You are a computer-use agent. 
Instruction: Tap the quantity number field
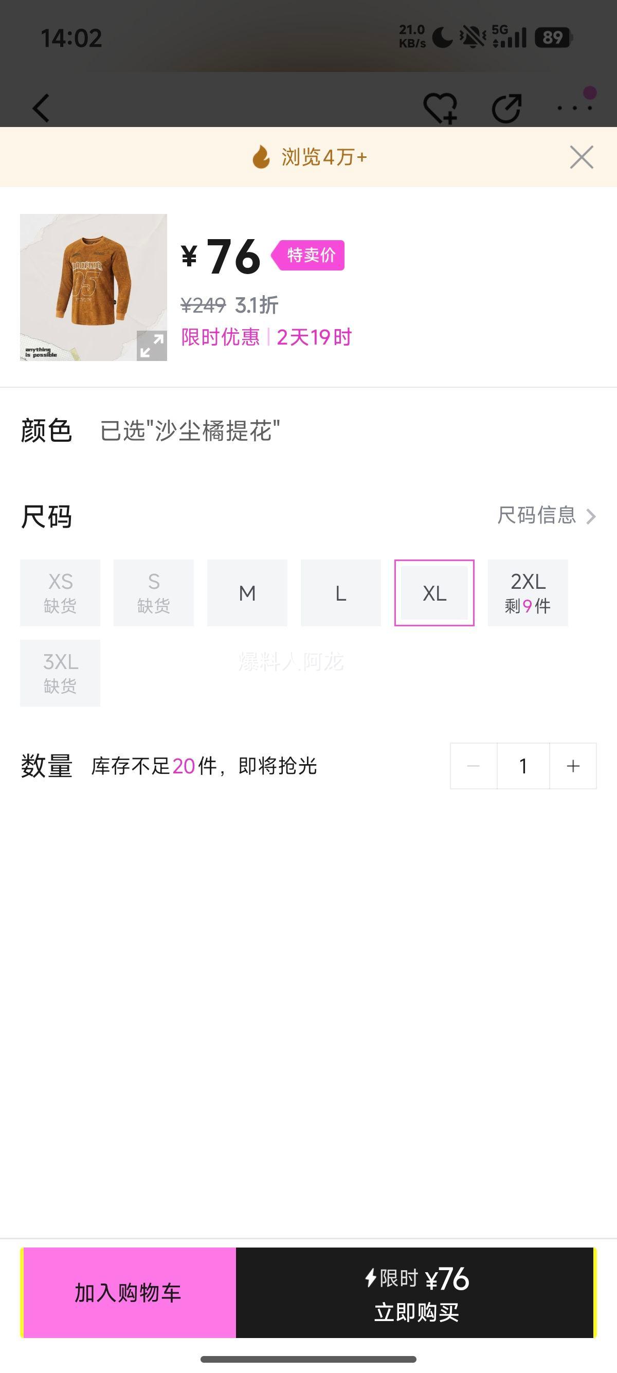[x=523, y=766]
